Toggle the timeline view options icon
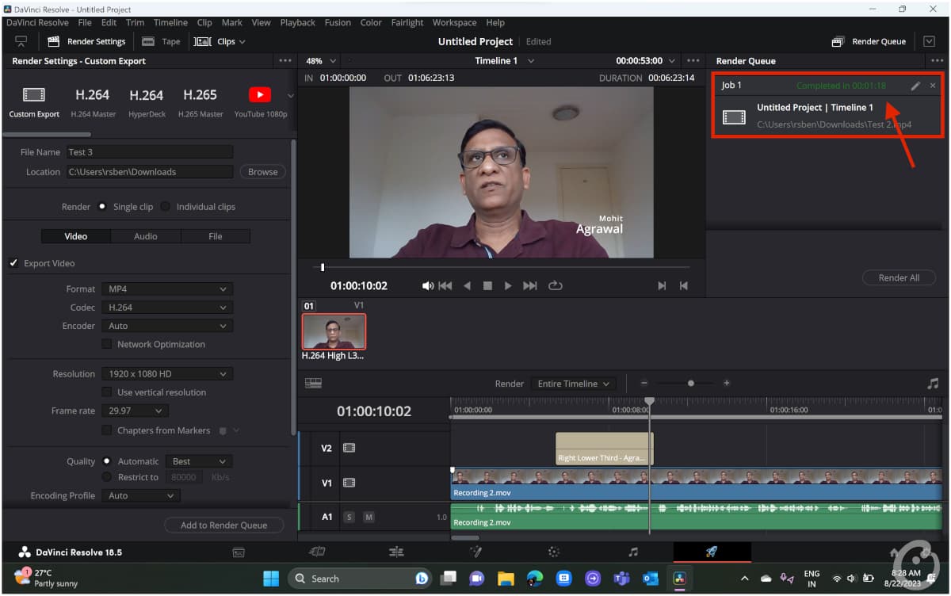Image resolution: width=951 pixels, height=596 pixels. [313, 384]
